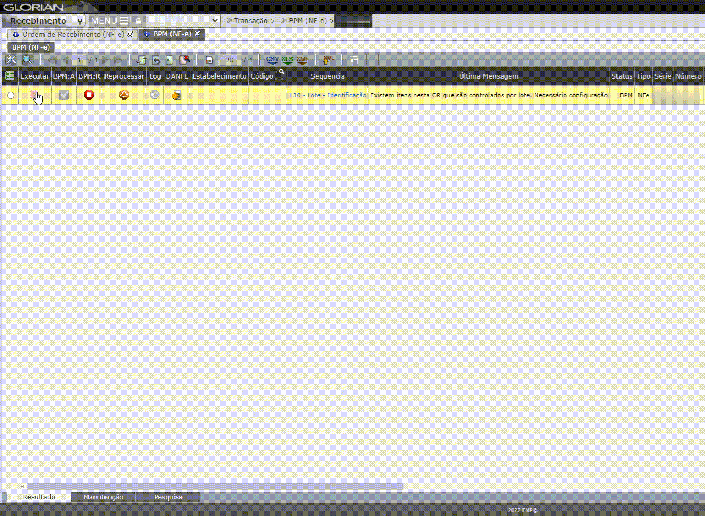Open the 130 - Lote - Identificação link
The width and height of the screenshot is (705, 516).
327,95
